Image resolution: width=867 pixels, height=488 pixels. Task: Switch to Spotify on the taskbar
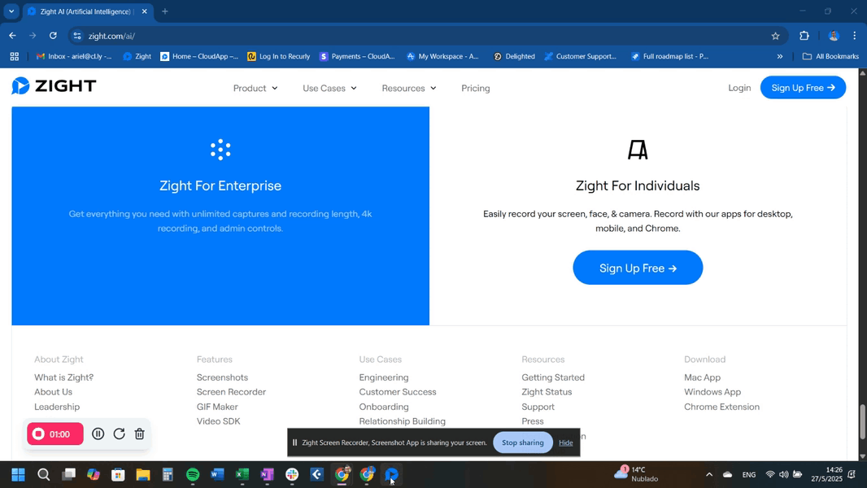(x=193, y=474)
